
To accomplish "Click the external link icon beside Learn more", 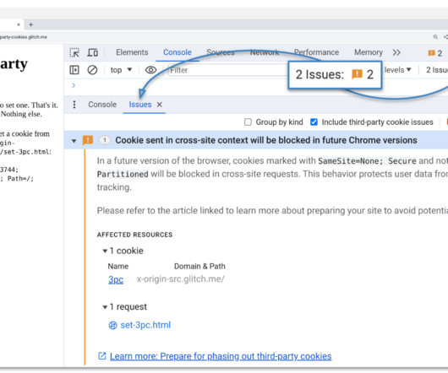I will [x=102, y=356].
